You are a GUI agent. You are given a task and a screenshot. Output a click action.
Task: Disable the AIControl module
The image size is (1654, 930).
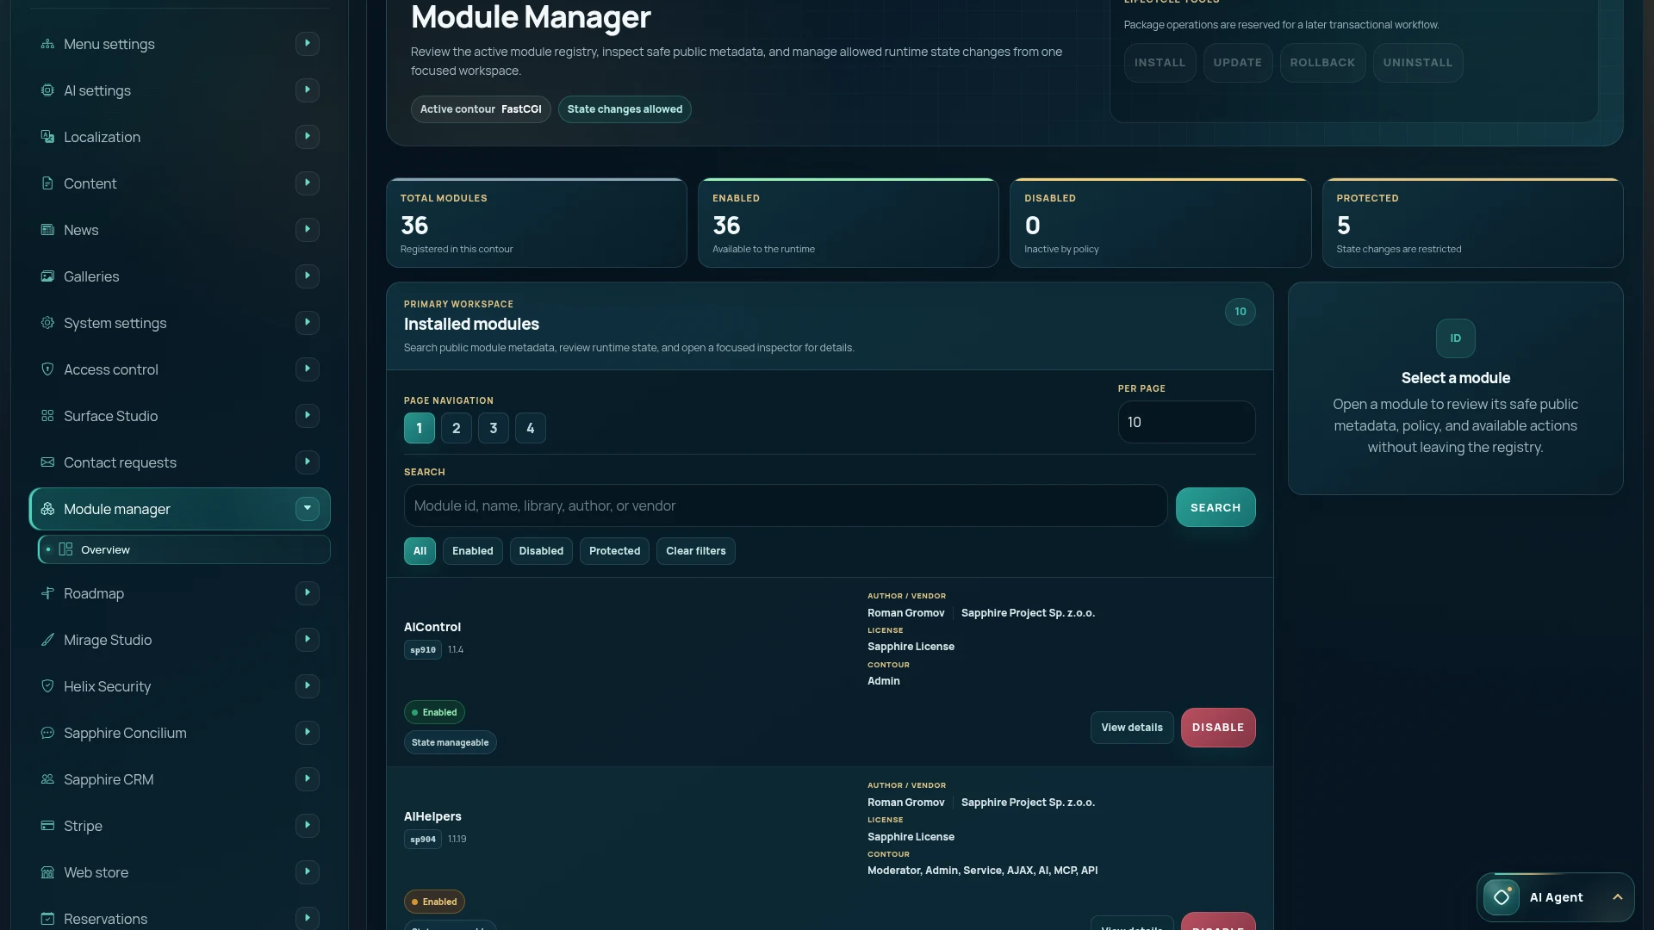[1218, 728]
